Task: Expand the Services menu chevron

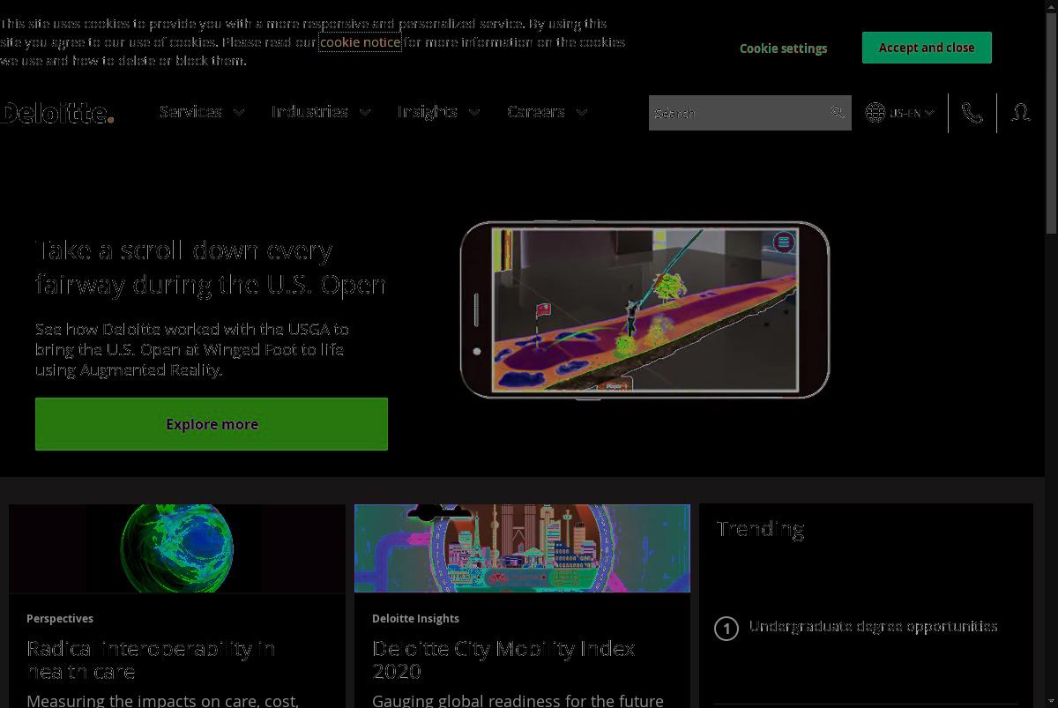Action: tap(239, 112)
